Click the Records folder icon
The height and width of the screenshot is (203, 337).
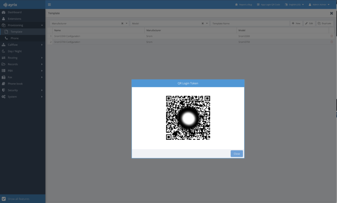coord(3,64)
